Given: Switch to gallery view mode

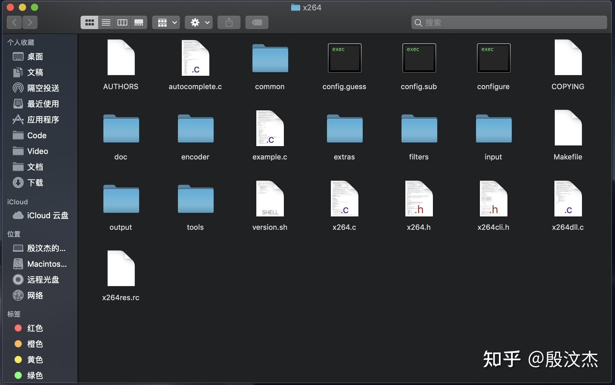Looking at the screenshot, I should pos(139,22).
